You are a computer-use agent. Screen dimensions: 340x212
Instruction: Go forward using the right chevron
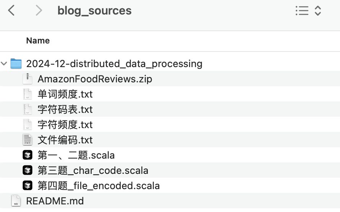click(x=39, y=10)
